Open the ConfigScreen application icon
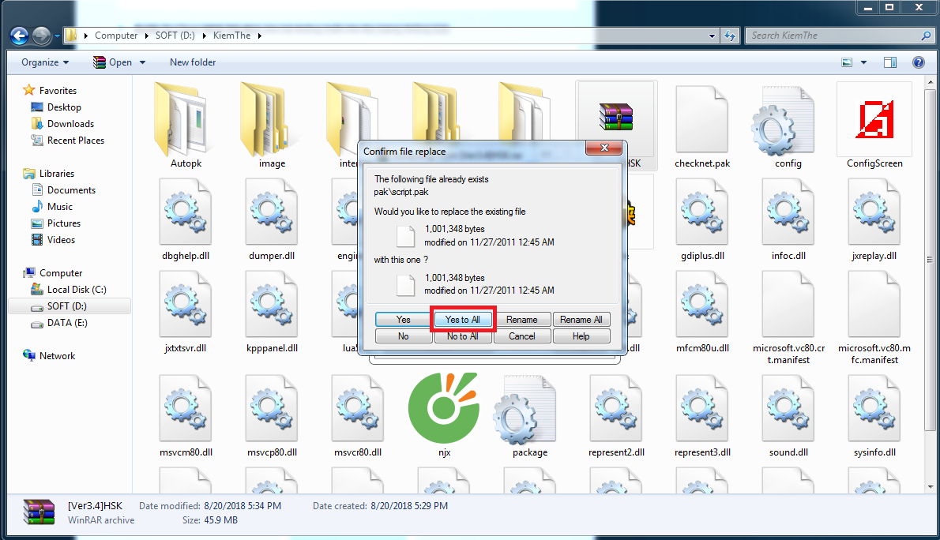 click(874, 120)
